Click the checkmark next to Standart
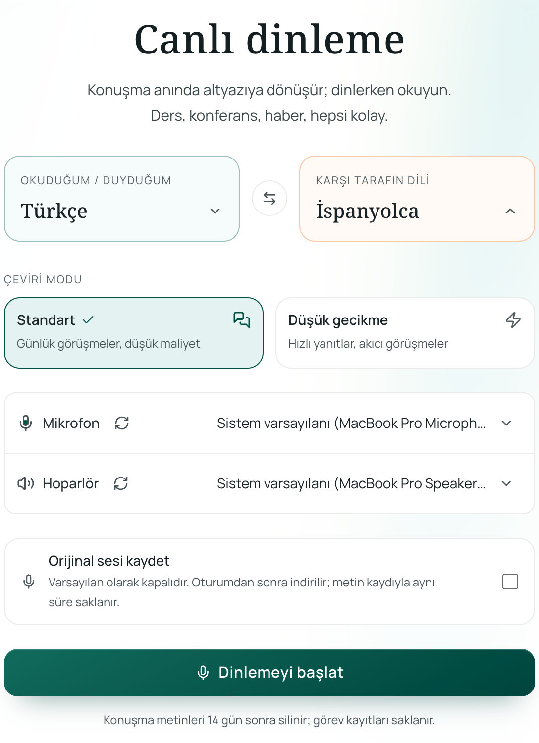Viewport: 539px width, 743px height. (88, 320)
